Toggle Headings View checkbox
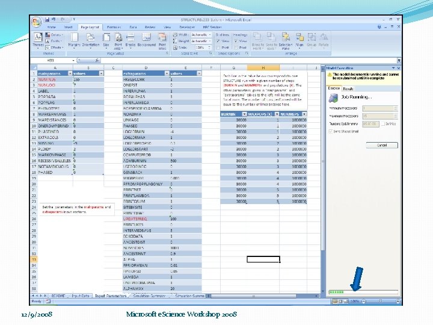This screenshot has width=433, height=325. pyautogui.click(x=236, y=41)
